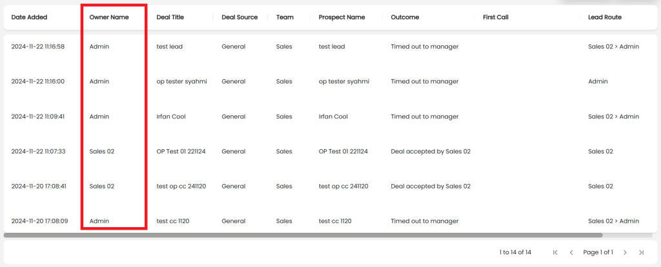Click the Owner Name column header

coord(108,17)
